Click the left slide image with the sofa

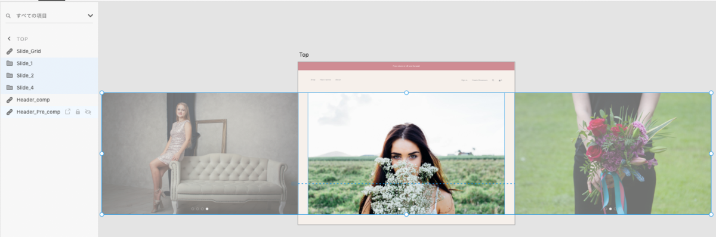pos(200,153)
